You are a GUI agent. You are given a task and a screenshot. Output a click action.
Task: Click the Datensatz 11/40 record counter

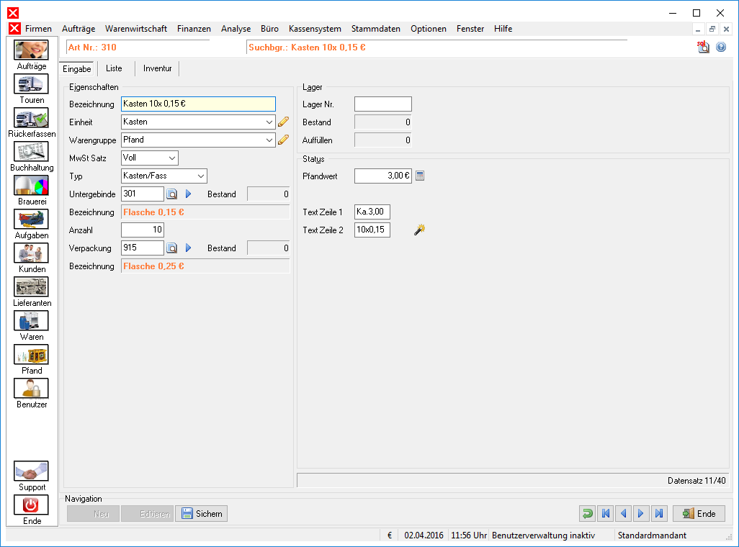tap(697, 481)
